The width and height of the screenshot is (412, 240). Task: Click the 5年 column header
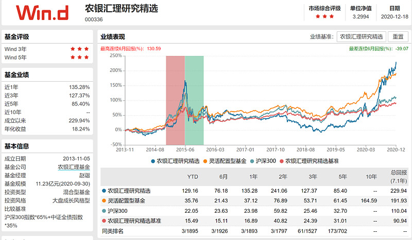(x=342, y=177)
